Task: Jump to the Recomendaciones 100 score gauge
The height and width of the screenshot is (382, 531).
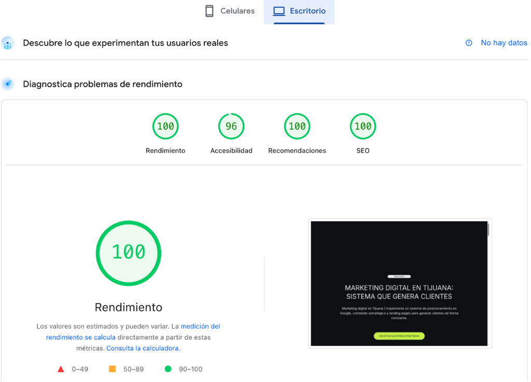Action: (x=297, y=127)
